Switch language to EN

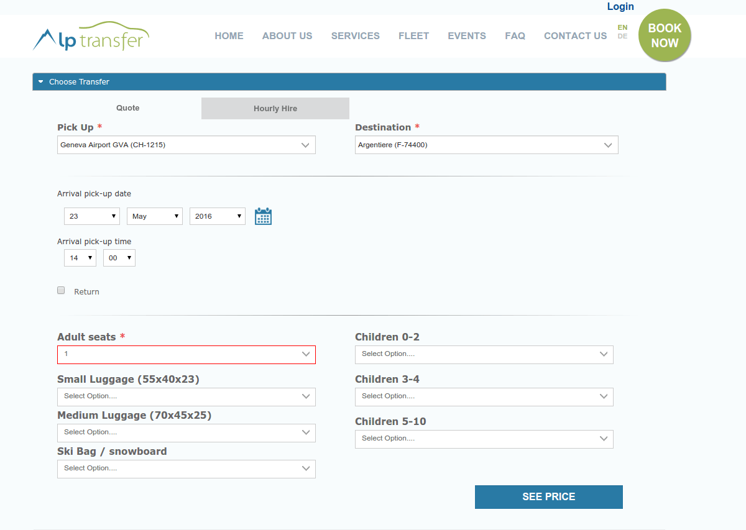622,27
